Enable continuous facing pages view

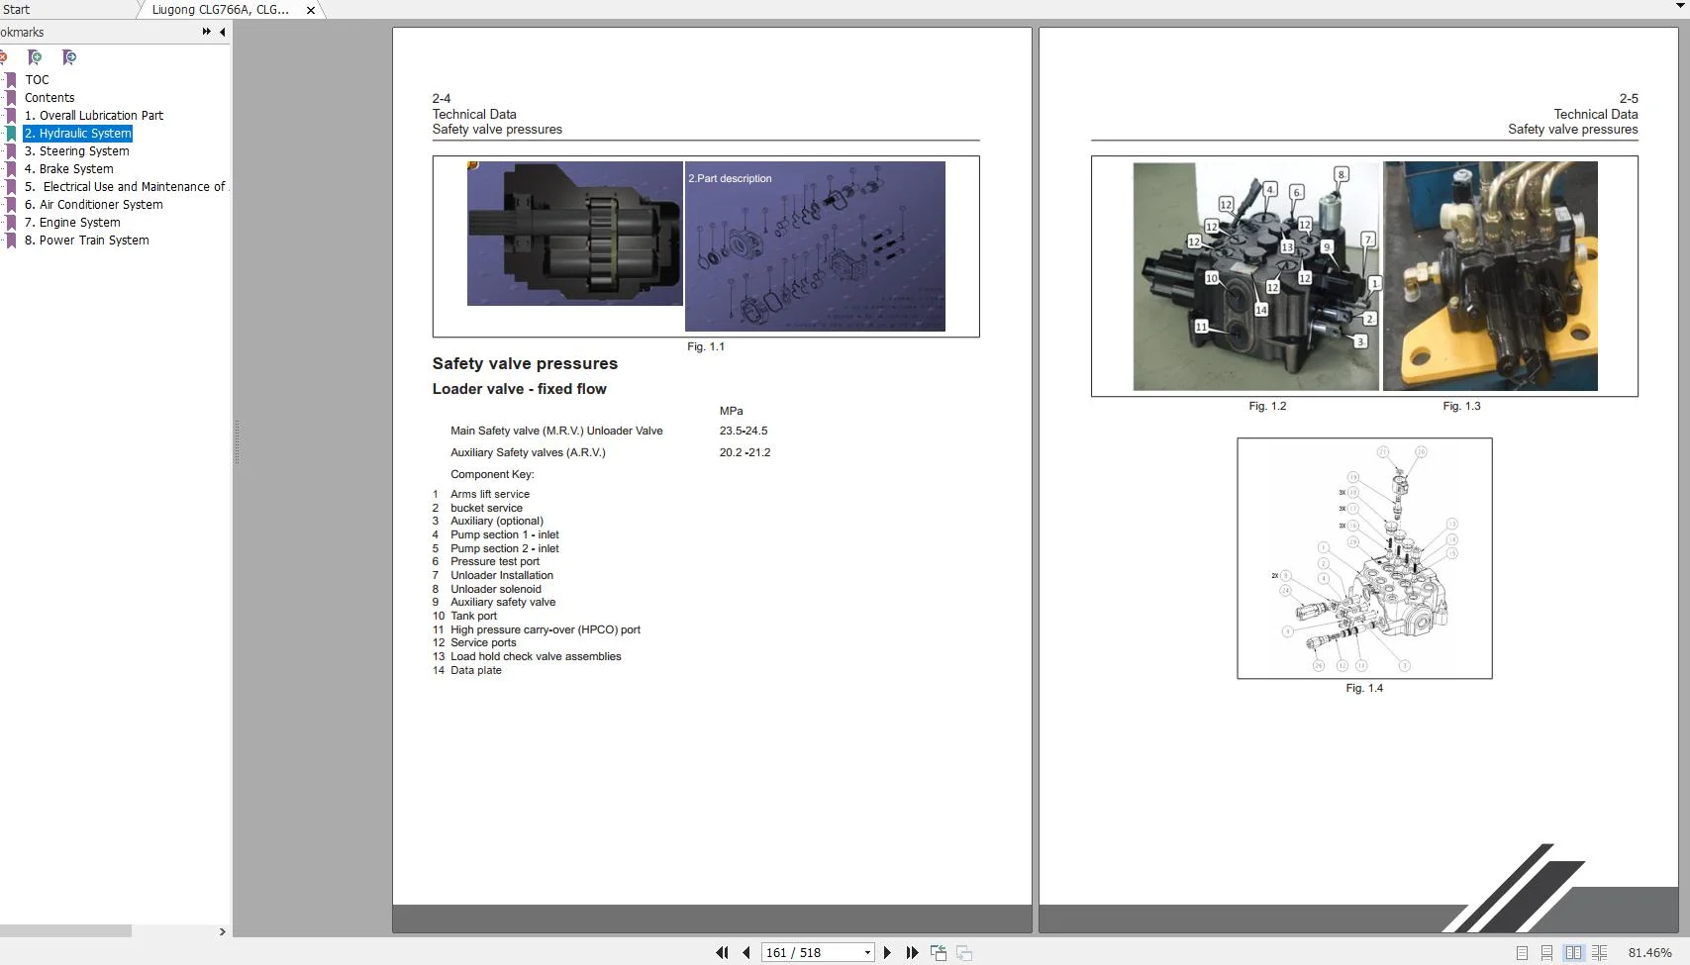(1599, 953)
